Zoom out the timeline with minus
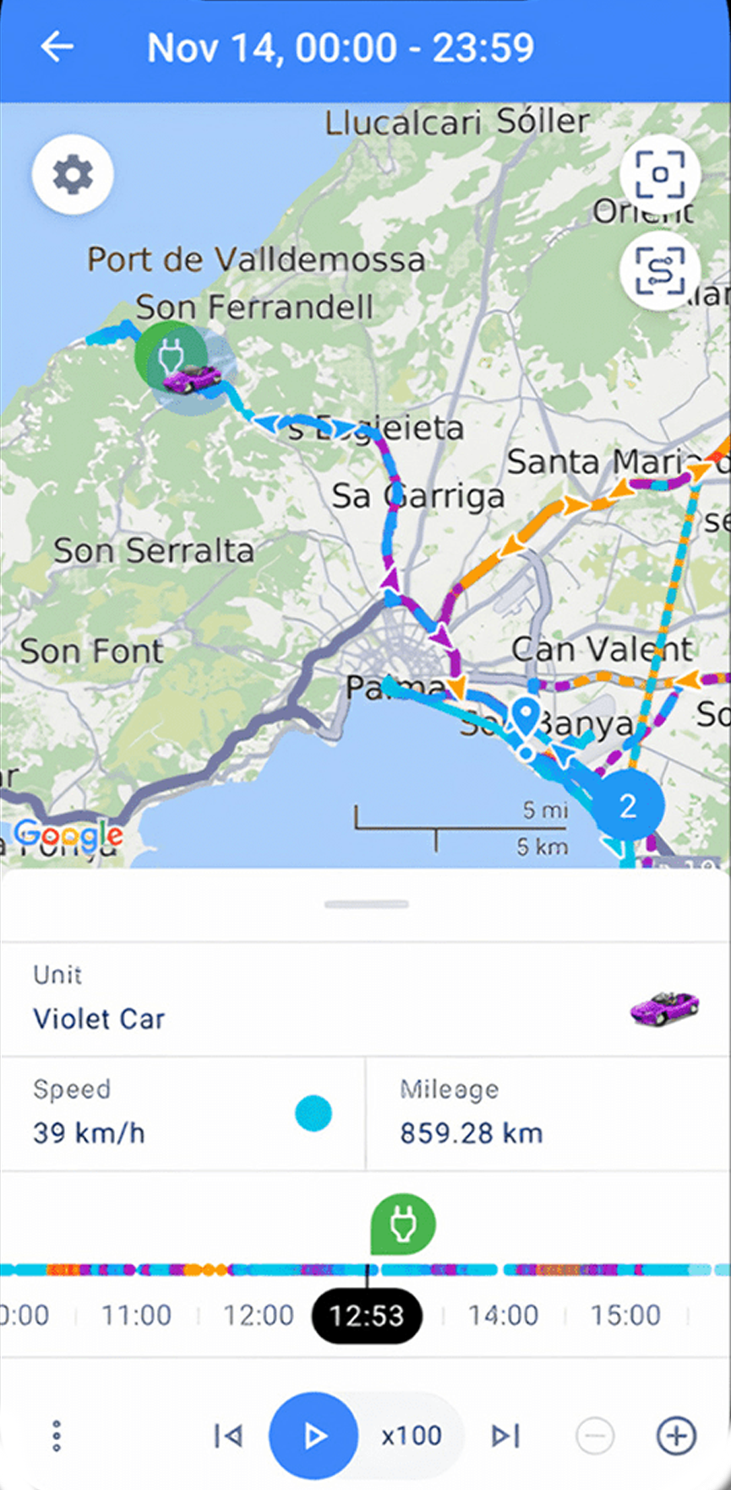The height and width of the screenshot is (1490, 731). tap(595, 1435)
